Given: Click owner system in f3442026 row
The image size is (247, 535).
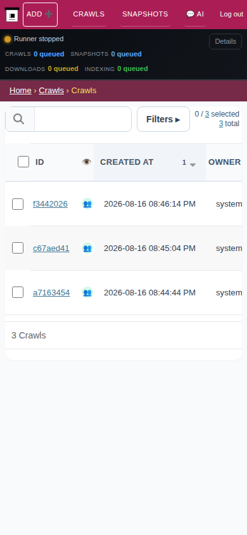Looking at the screenshot, I should [x=229, y=204].
